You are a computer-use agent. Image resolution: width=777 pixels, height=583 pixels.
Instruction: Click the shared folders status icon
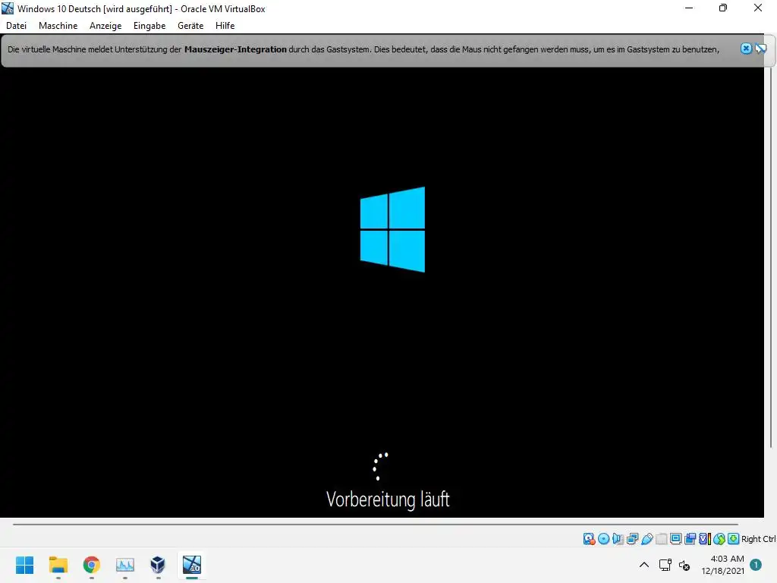(x=662, y=539)
